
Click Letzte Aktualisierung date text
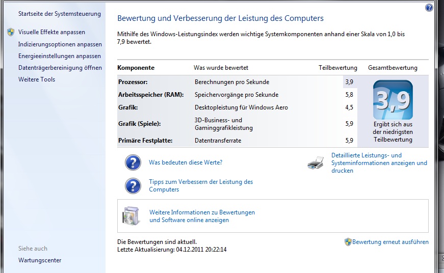172,250
